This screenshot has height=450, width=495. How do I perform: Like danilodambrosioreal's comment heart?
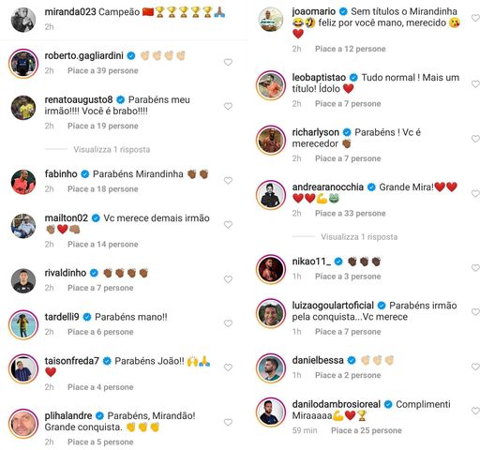(475, 411)
